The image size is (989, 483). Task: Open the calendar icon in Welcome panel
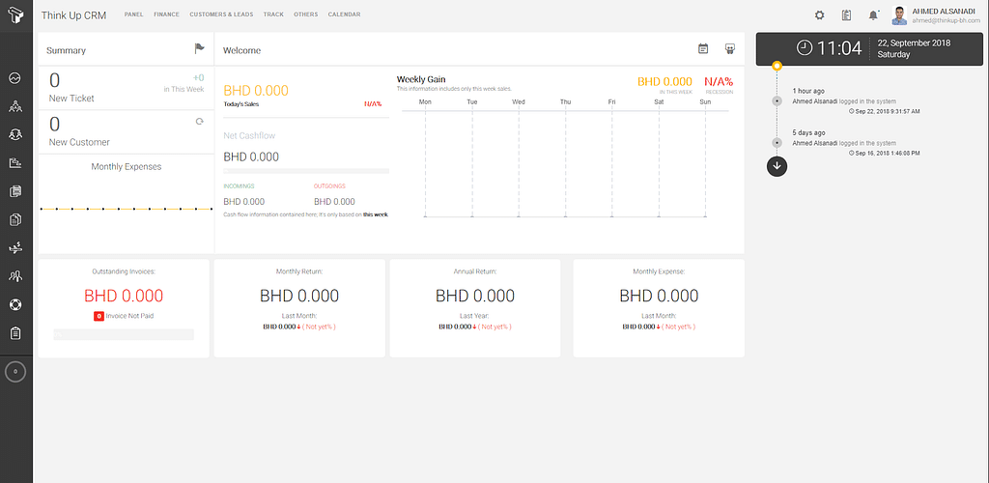click(x=703, y=49)
